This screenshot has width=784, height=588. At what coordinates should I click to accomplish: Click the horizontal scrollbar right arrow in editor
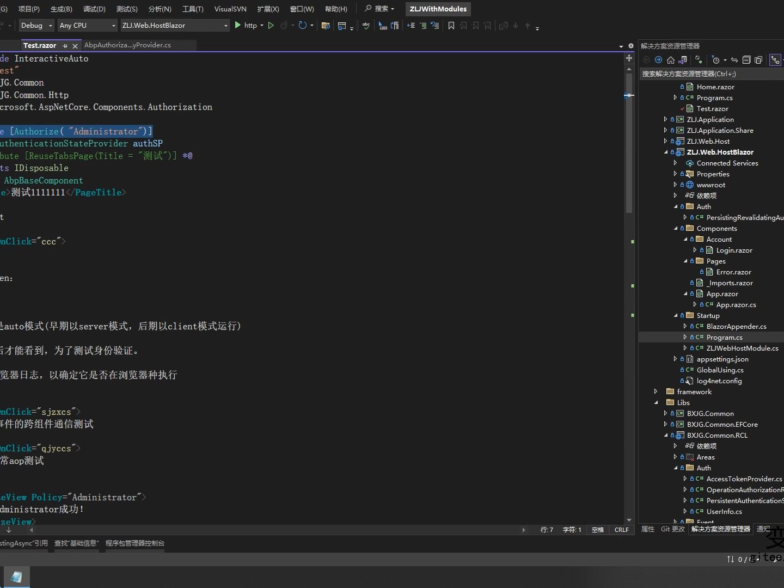[x=524, y=530]
